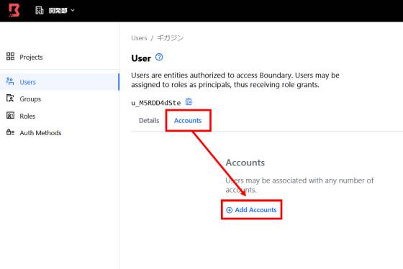Click the Groups folder icon
This screenshot has height=269, width=403.
(10, 98)
